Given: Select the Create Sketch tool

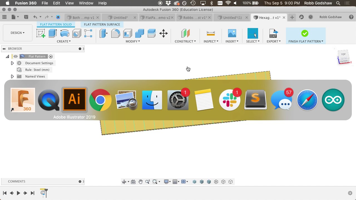Looking at the screenshot, I should click(41, 34).
